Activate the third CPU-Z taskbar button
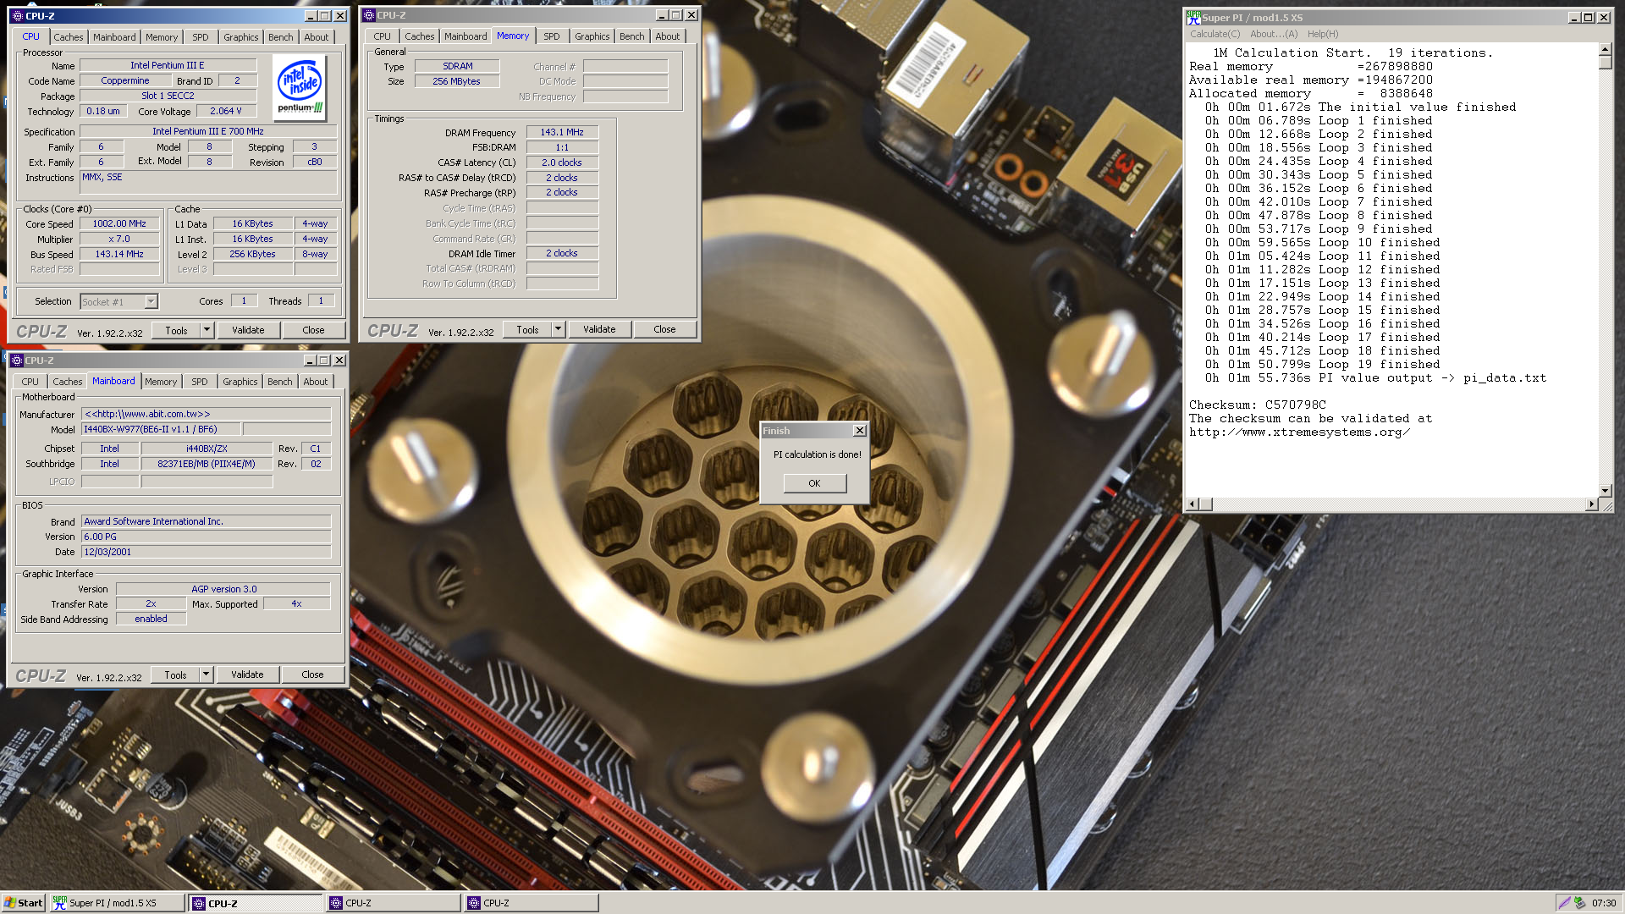Screen dimensions: 1625x914 532,903
